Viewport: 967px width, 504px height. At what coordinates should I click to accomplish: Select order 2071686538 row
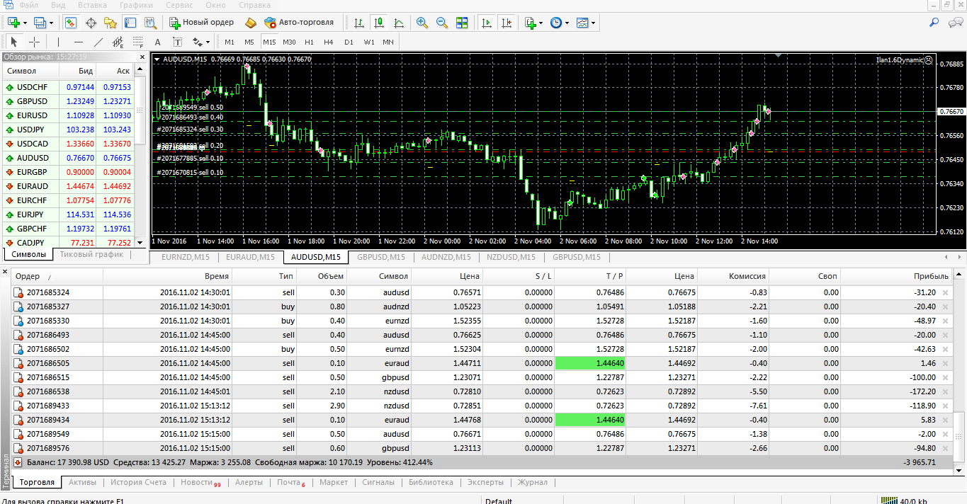(x=482, y=391)
